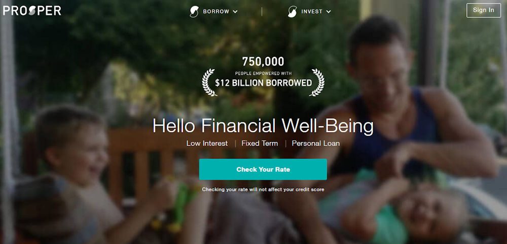Viewport: 507px width, 244px height.
Task: Select the Personal Loan text
Action: point(315,143)
